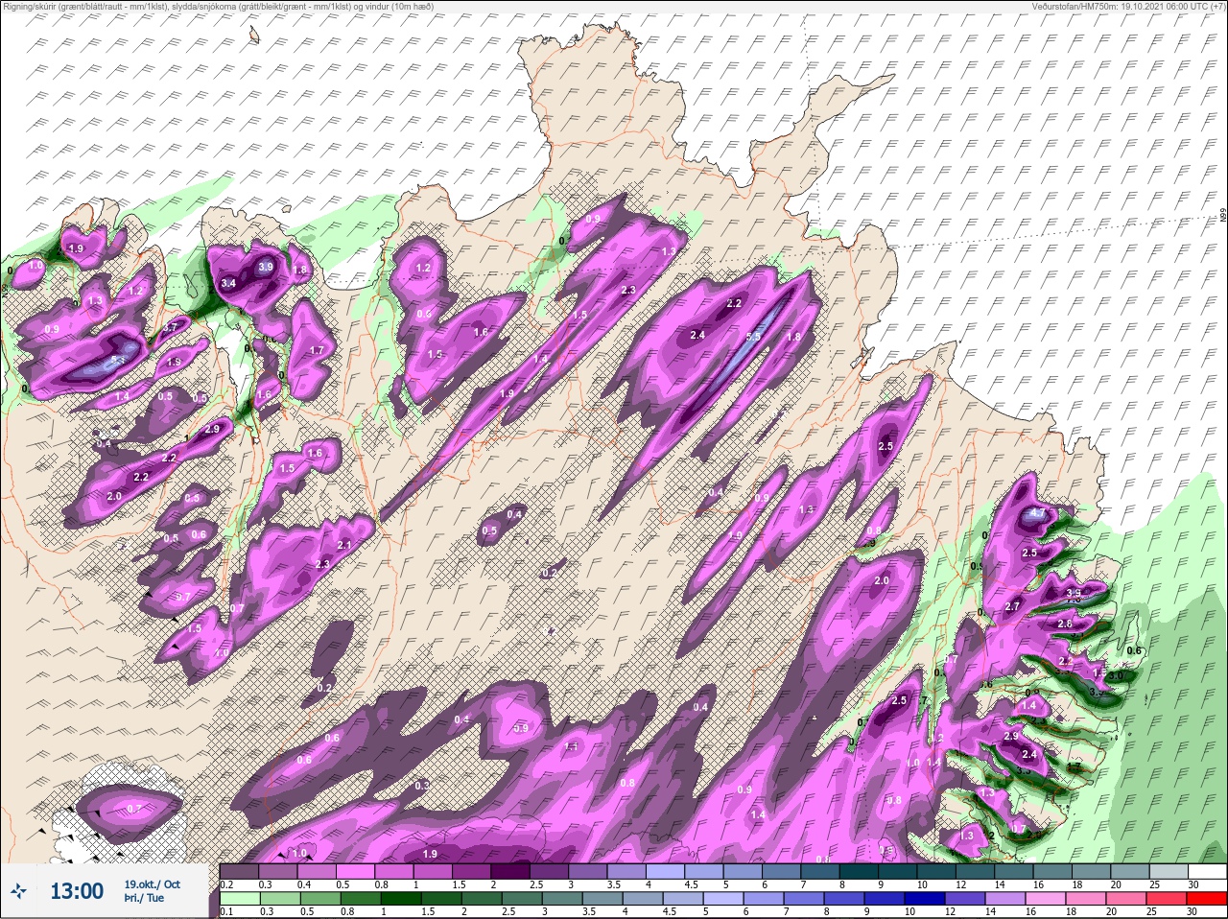The height and width of the screenshot is (919, 1228).
Task: Click the 2.1 precipitation value on the map
Action: click(344, 545)
